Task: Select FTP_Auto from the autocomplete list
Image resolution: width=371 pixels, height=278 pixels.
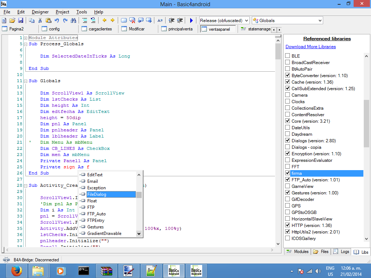Action: coord(96,214)
